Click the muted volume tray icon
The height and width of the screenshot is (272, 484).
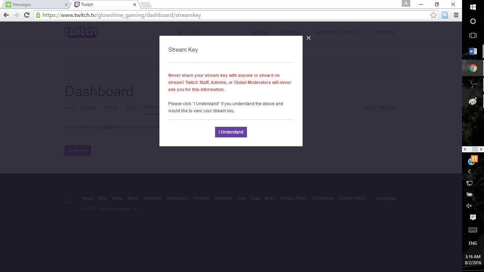tap(469, 206)
